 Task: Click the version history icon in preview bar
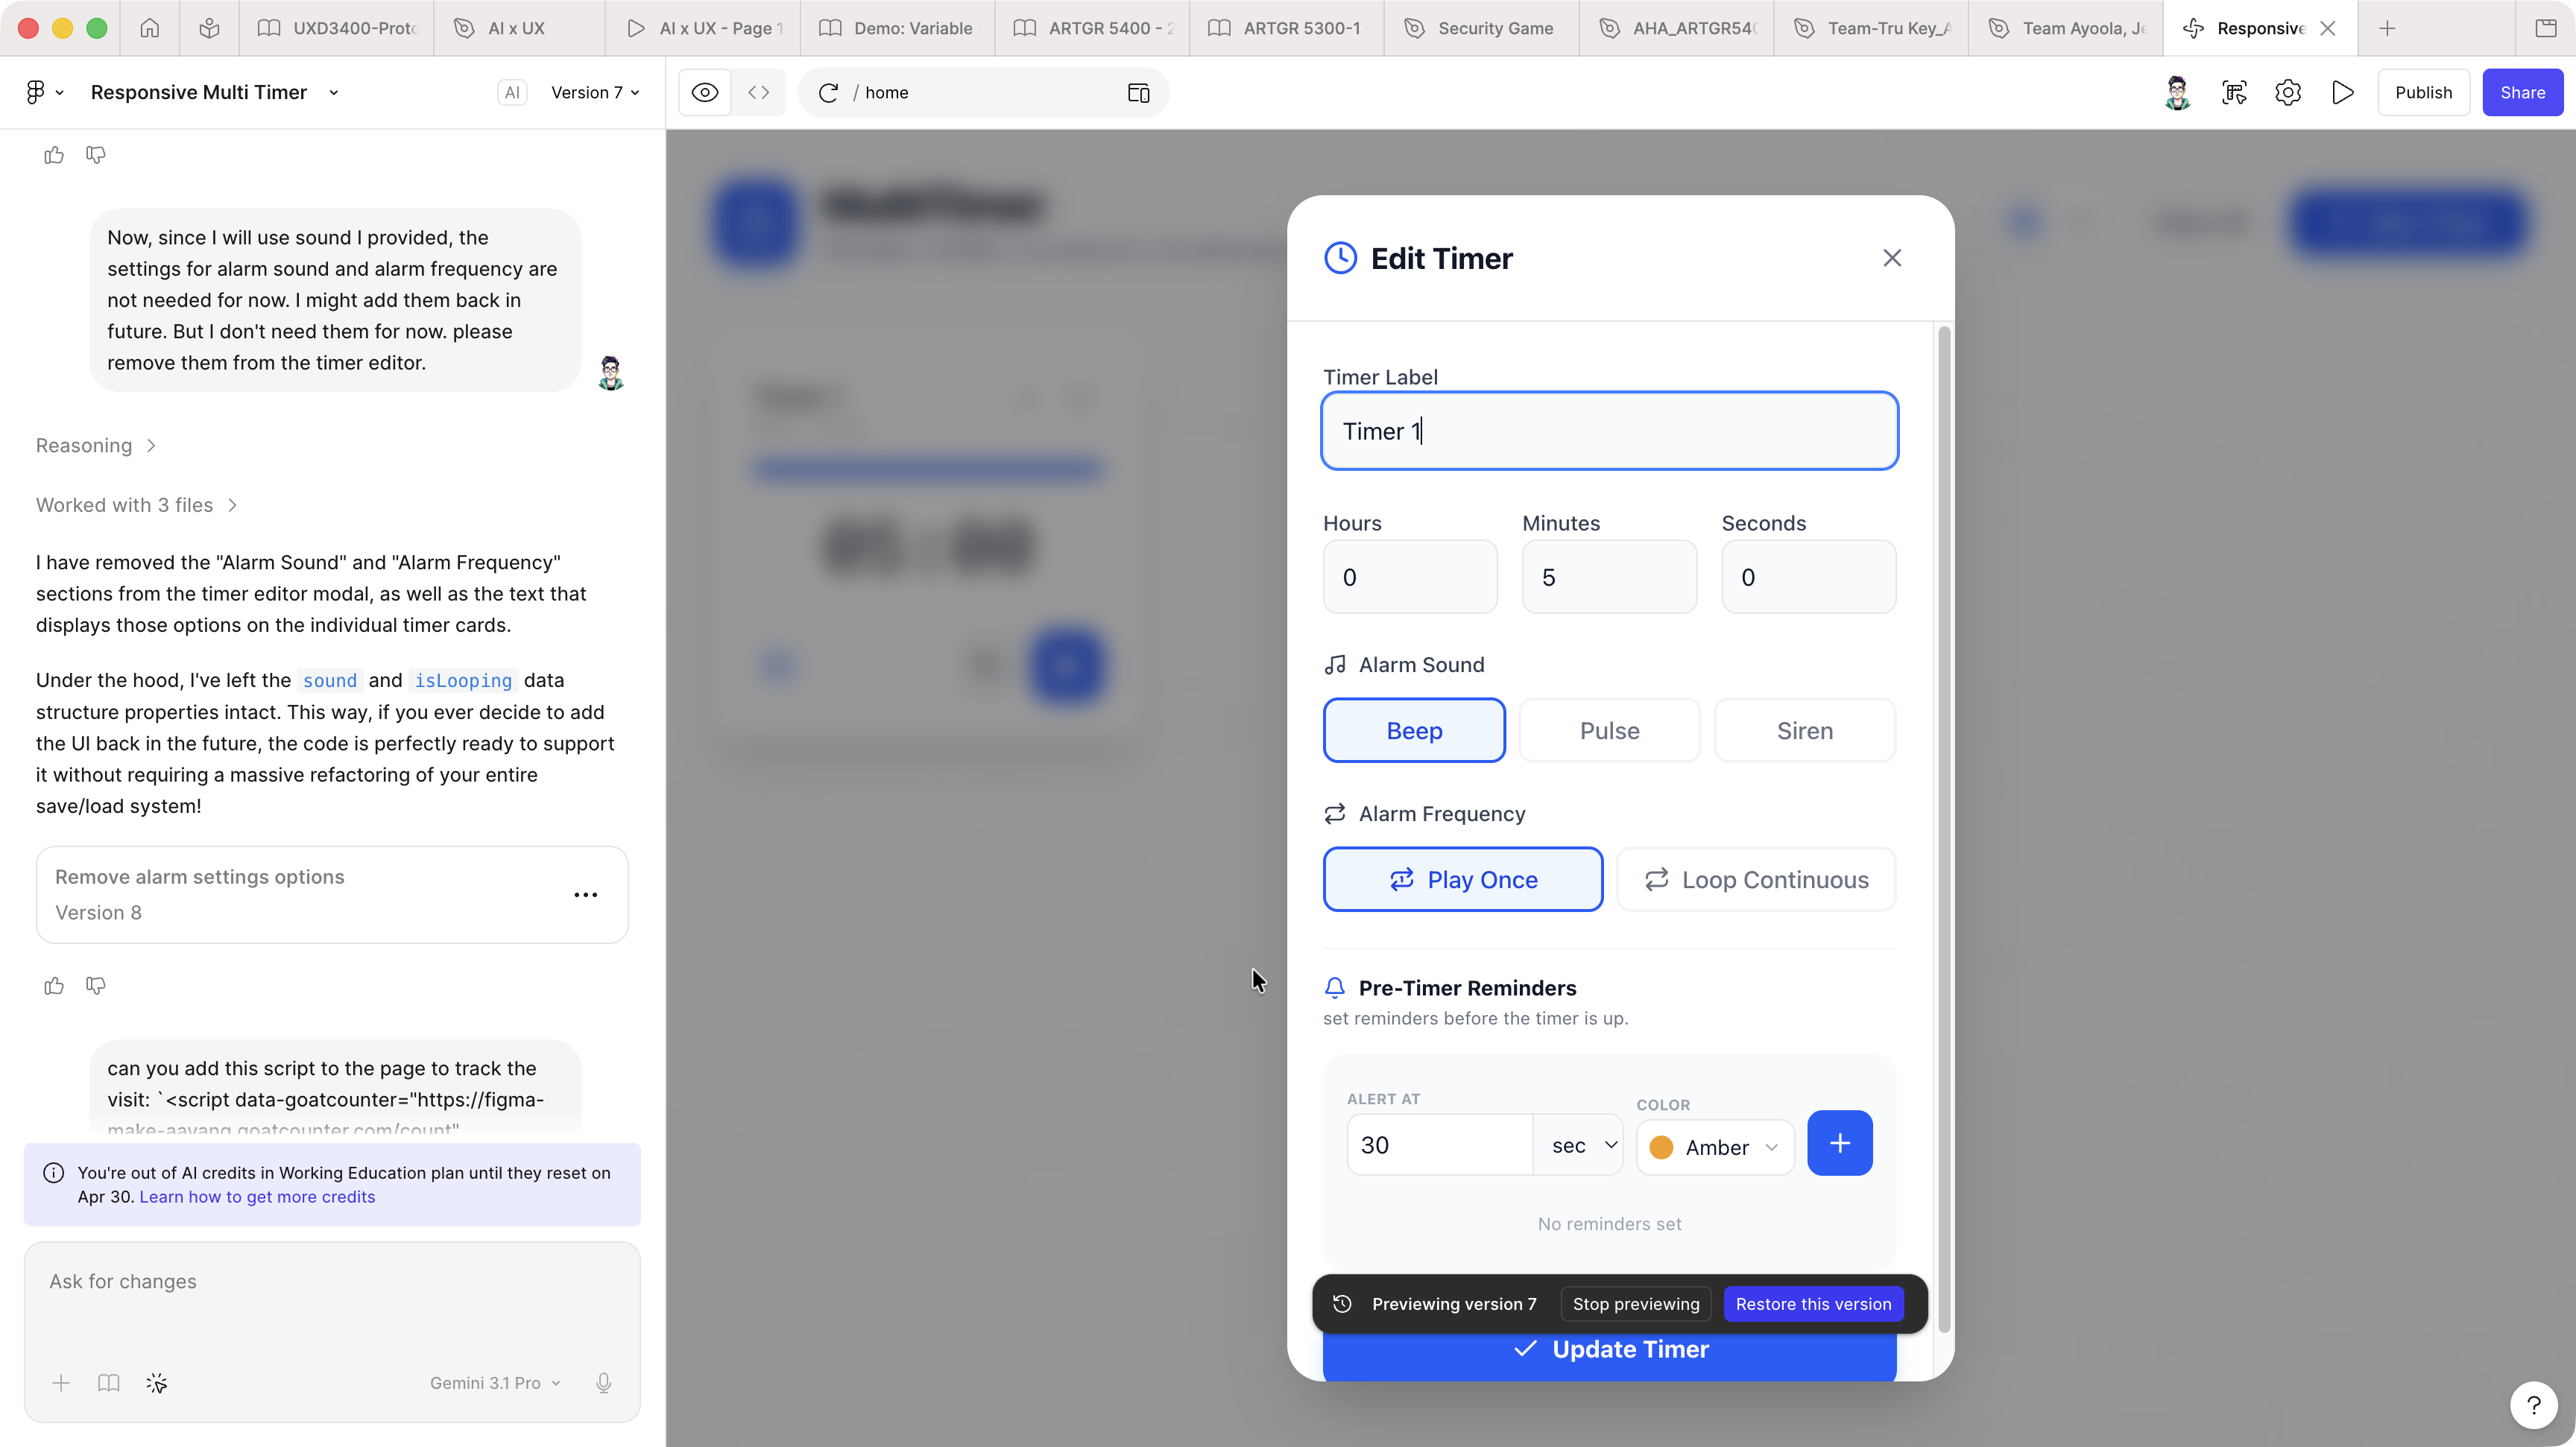(x=1343, y=1304)
